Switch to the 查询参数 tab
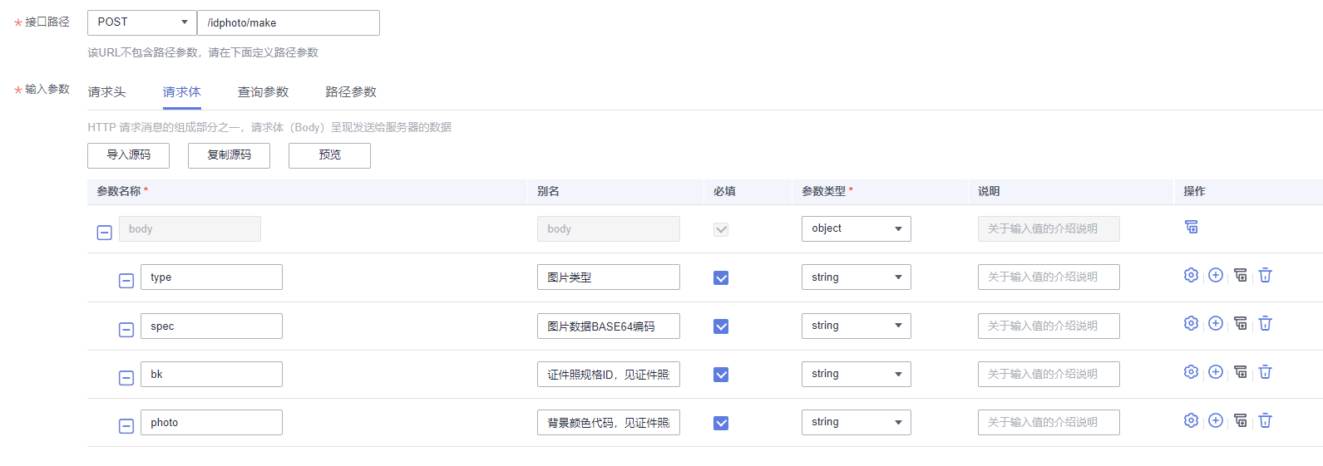Image resolution: width=1323 pixels, height=466 pixels. [263, 92]
